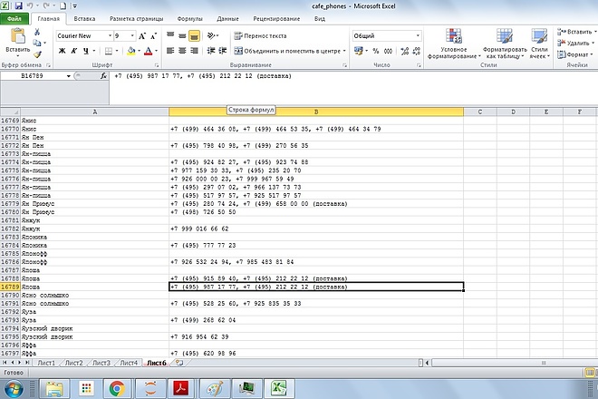Align cell content to top
This screenshot has width=598, height=399.
170,36
